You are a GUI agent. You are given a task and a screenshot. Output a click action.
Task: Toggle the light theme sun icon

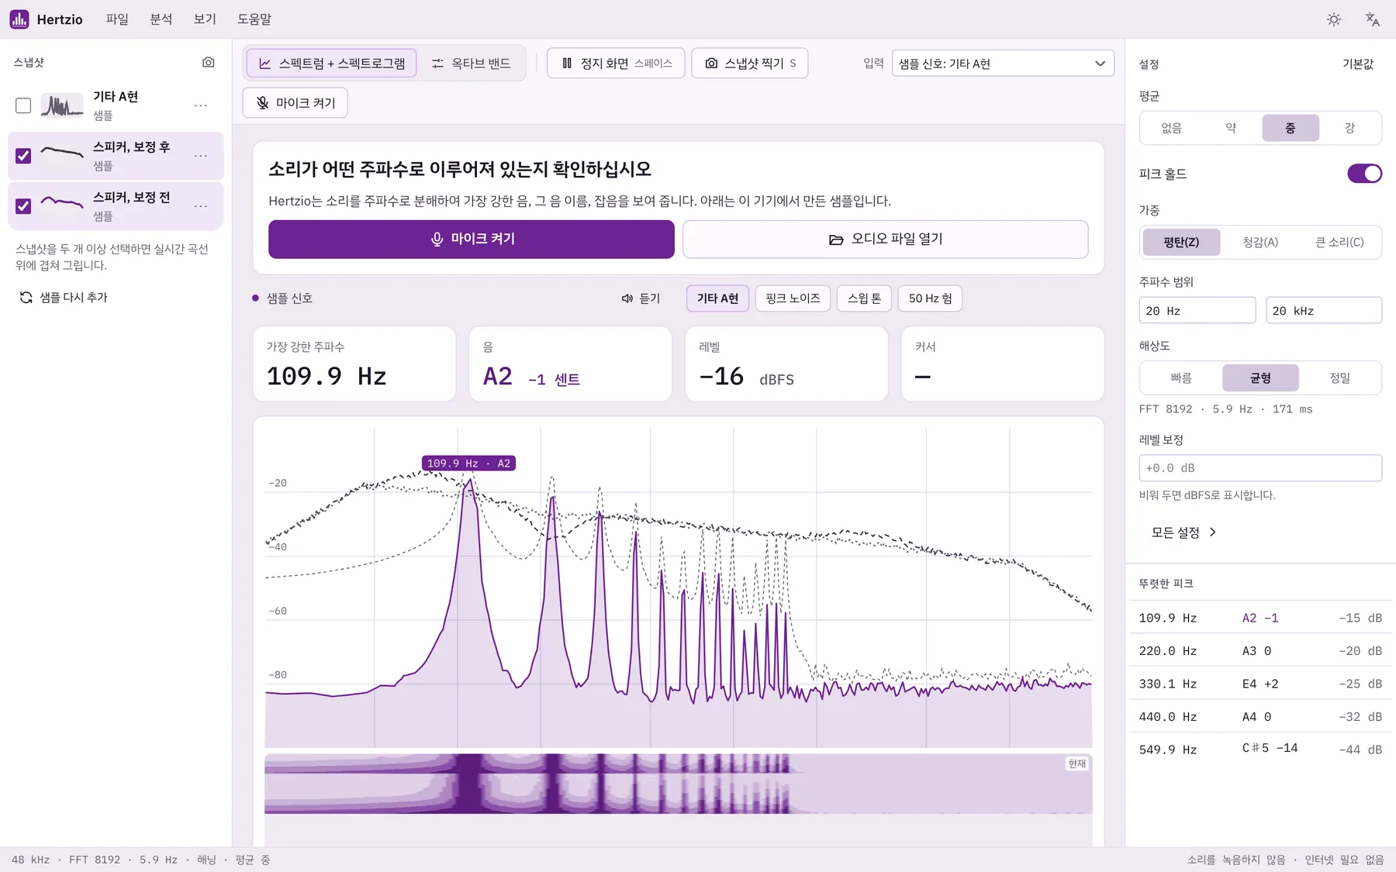point(1334,19)
